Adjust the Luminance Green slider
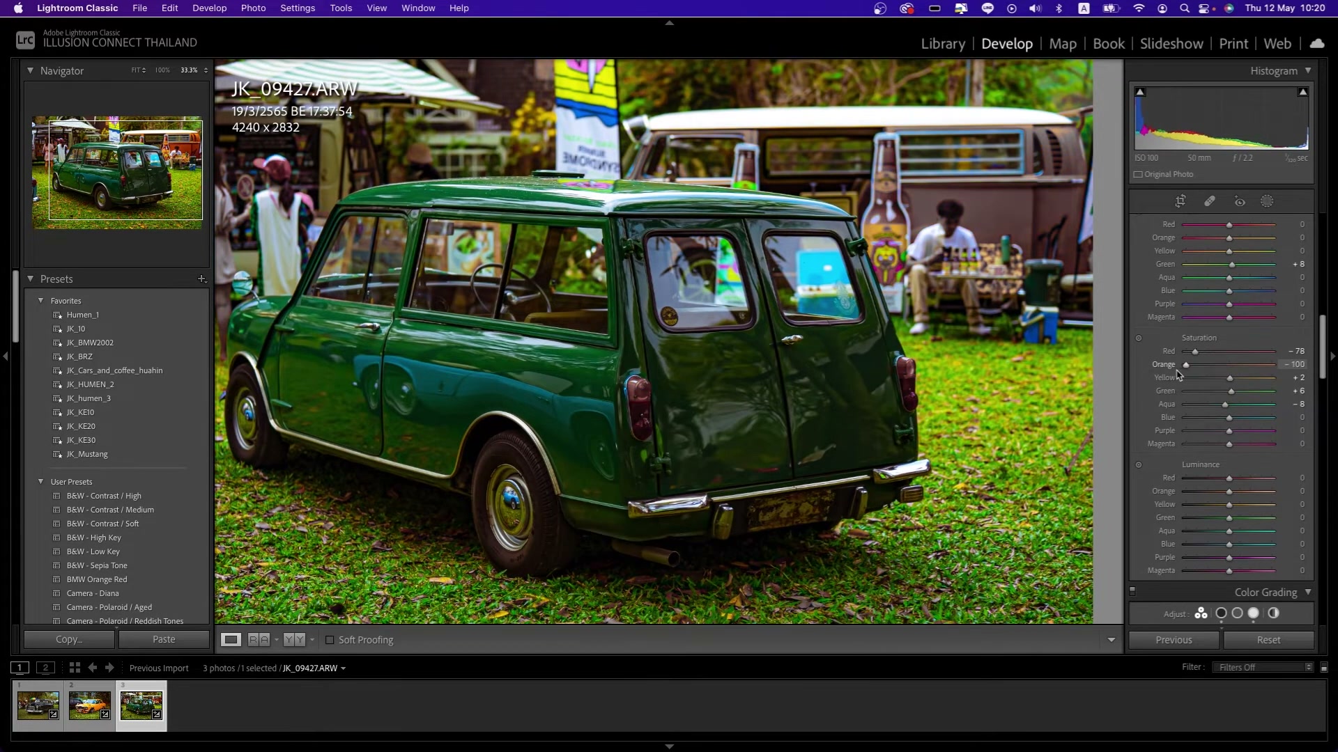The height and width of the screenshot is (752, 1338). point(1229,518)
